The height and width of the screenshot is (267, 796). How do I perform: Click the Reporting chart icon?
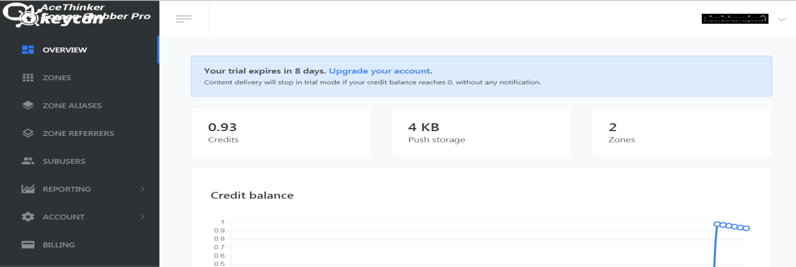[x=28, y=189]
